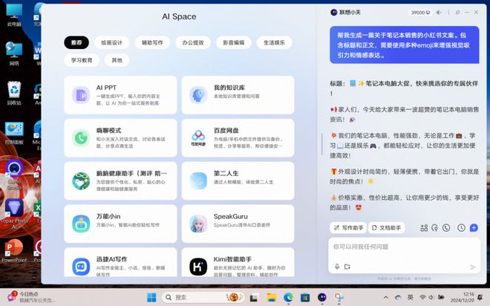Click the 39000 points balance badge

pyautogui.click(x=420, y=13)
